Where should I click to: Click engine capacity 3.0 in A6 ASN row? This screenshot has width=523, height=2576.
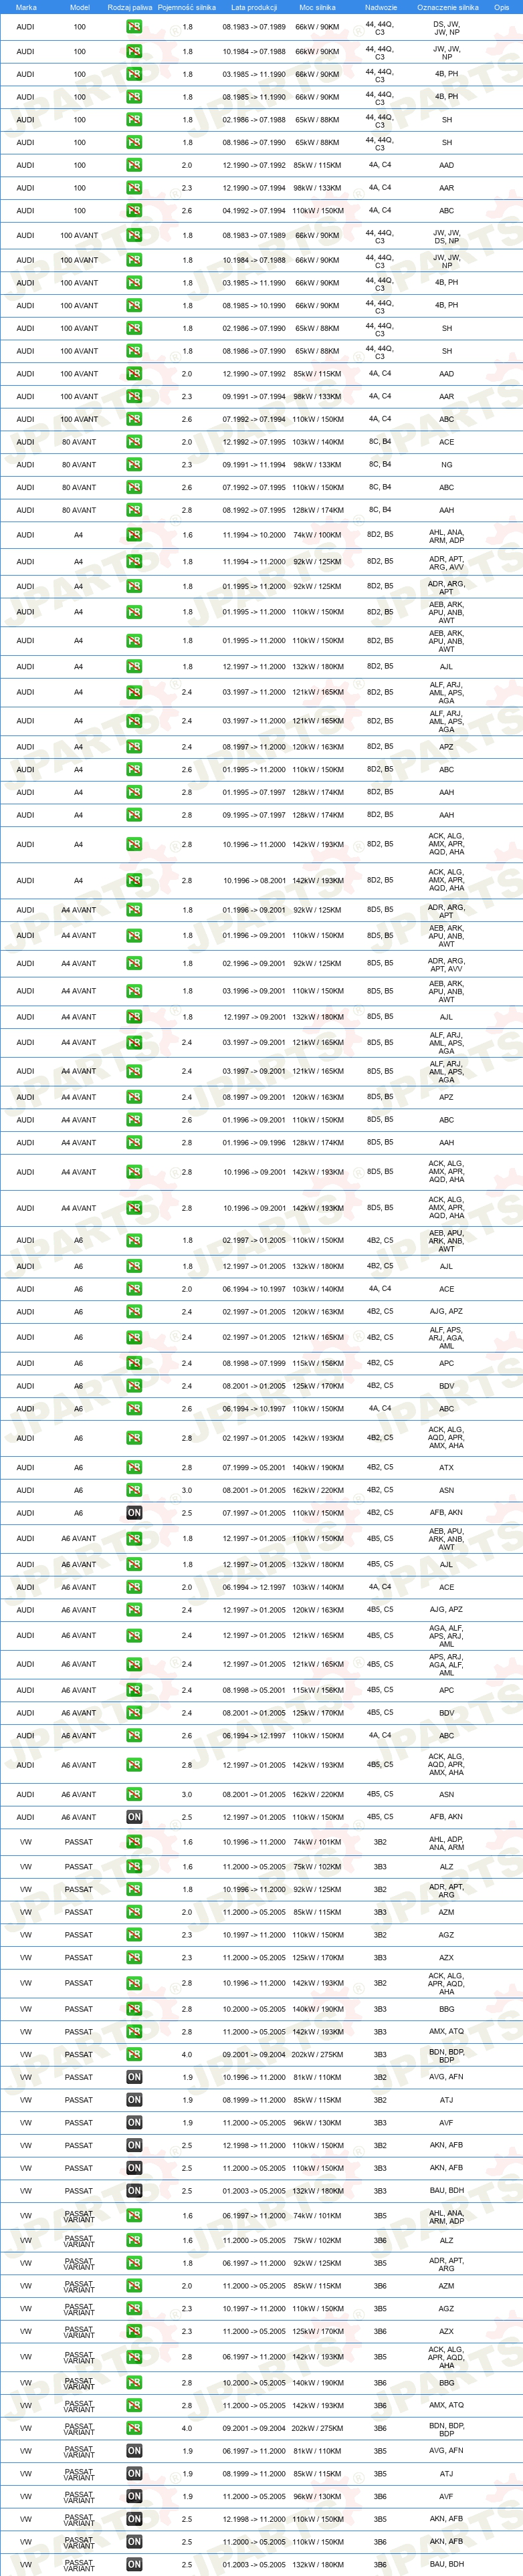tap(187, 1490)
